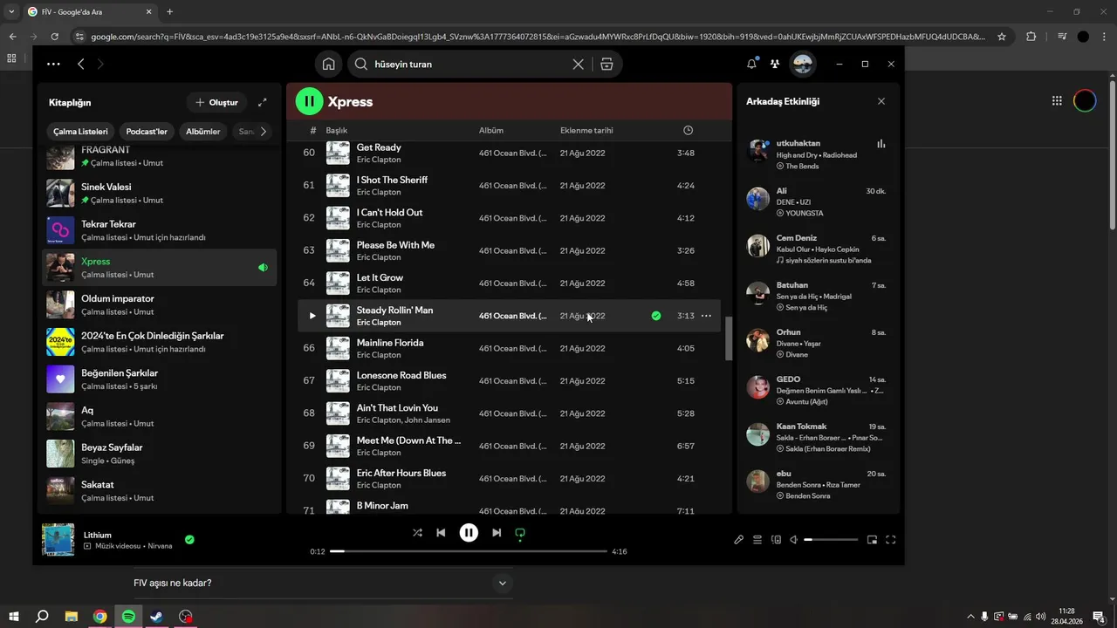Skip to previous track
The image size is (1117, 628).
click(441, 532)
